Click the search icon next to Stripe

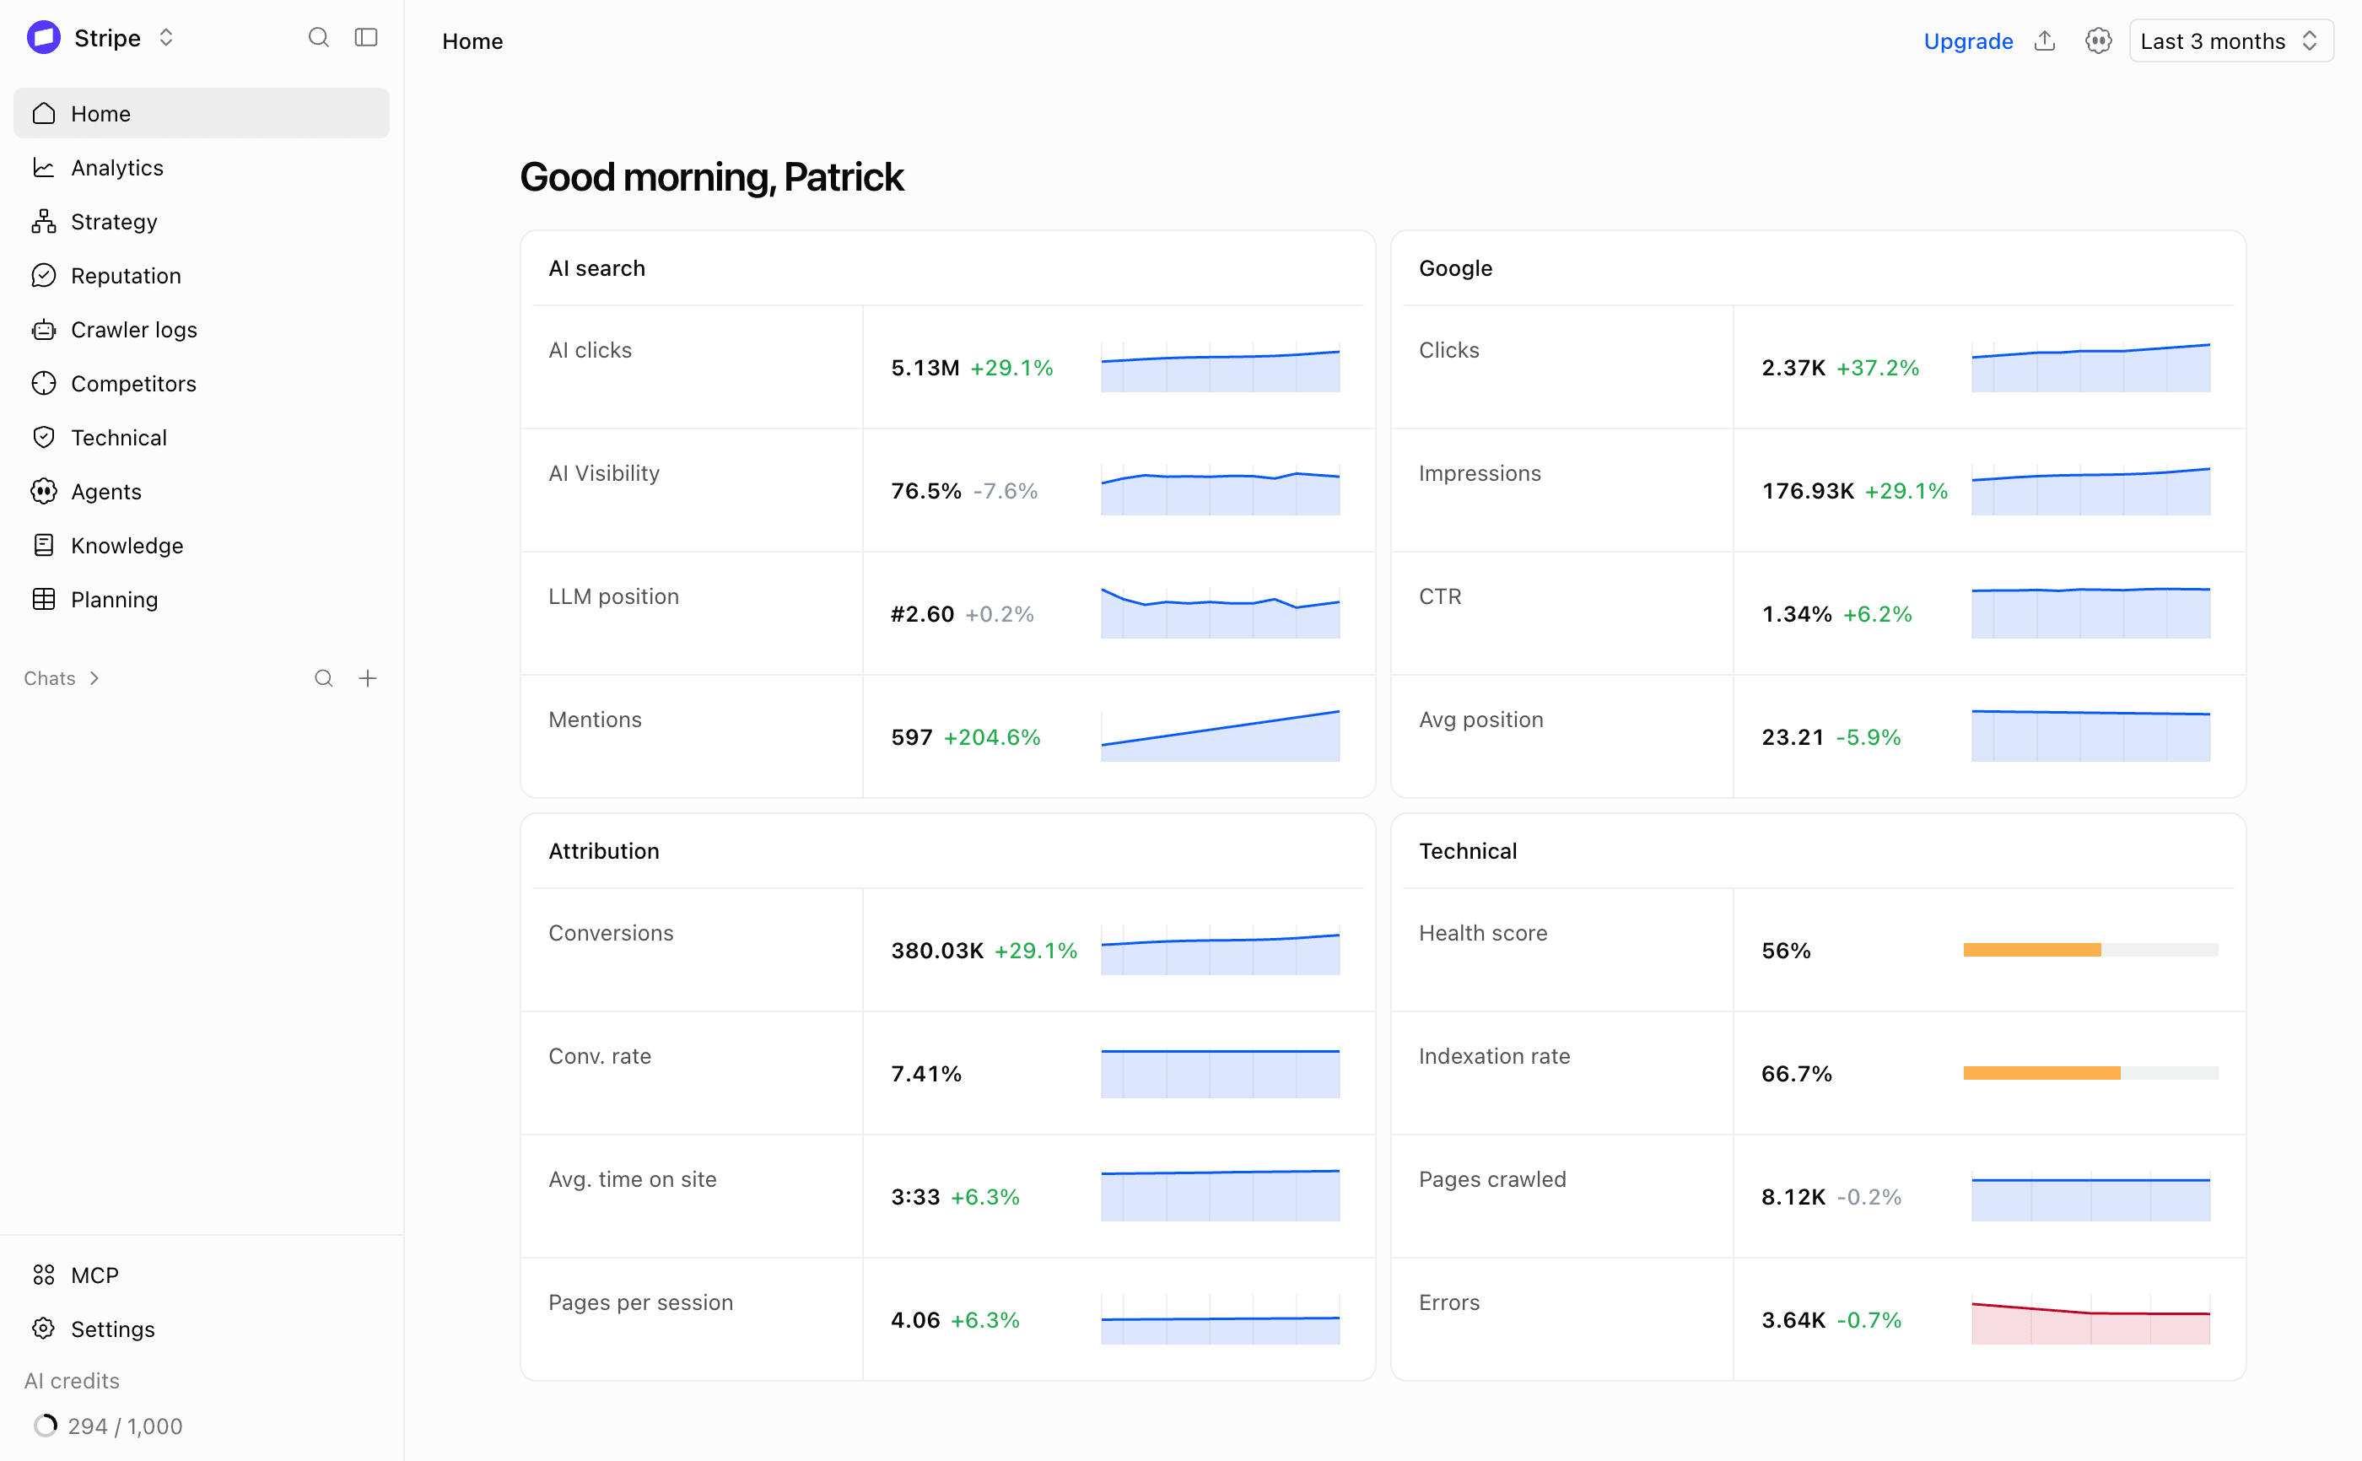point(318,38)
